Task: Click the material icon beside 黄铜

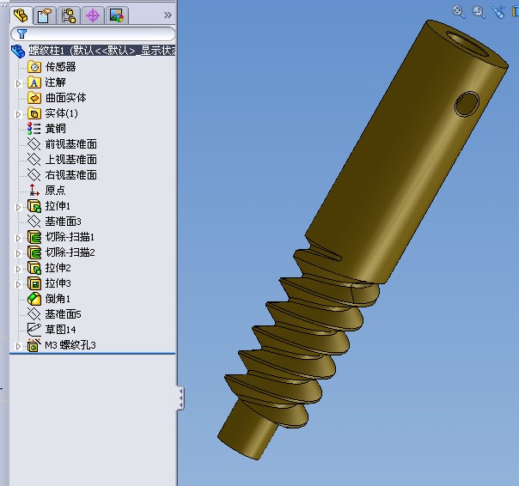Action: coord(34,128)
